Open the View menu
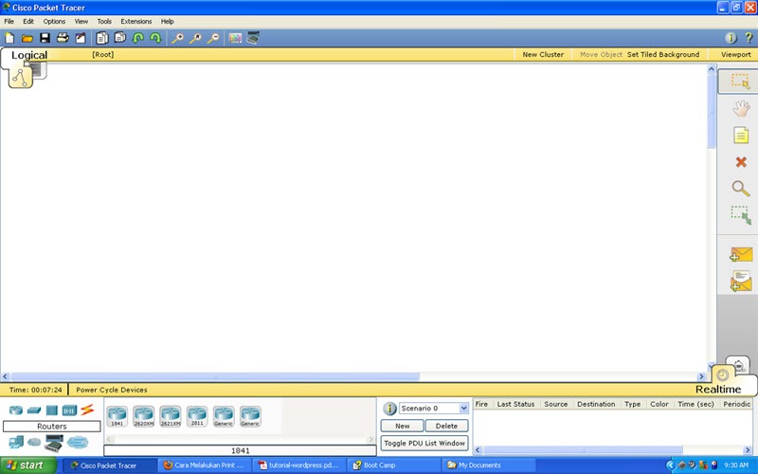Viewport: 758px width, 474px height. tap(81, 21)
